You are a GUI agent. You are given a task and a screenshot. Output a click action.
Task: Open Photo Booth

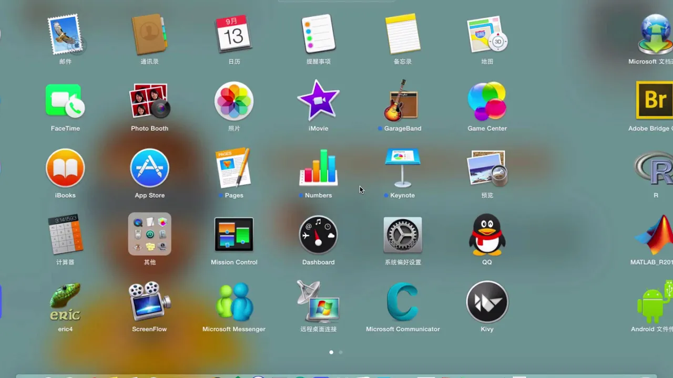click(150, 101)
